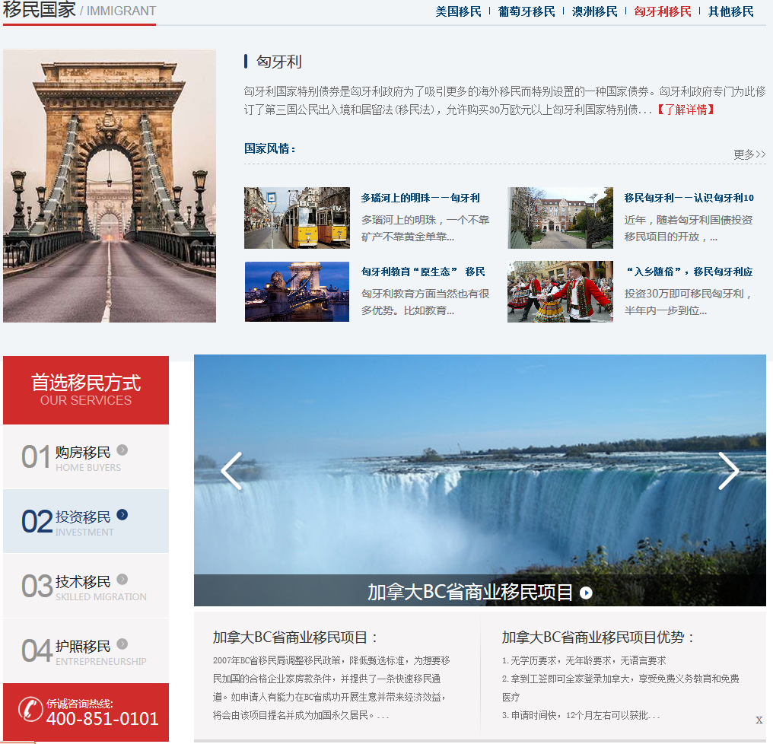Click arrow icon next to 护照移民
Screen dimensions: 773x744
point(122,644)
